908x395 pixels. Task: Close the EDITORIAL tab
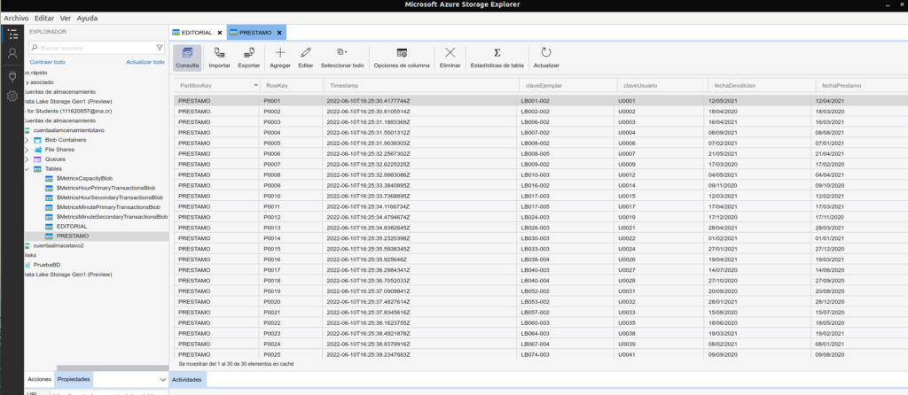click(220, 33)
